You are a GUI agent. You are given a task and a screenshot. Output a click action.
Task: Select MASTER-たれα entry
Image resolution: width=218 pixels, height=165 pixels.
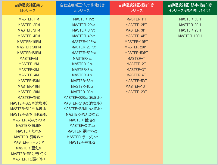coord(82,125)
